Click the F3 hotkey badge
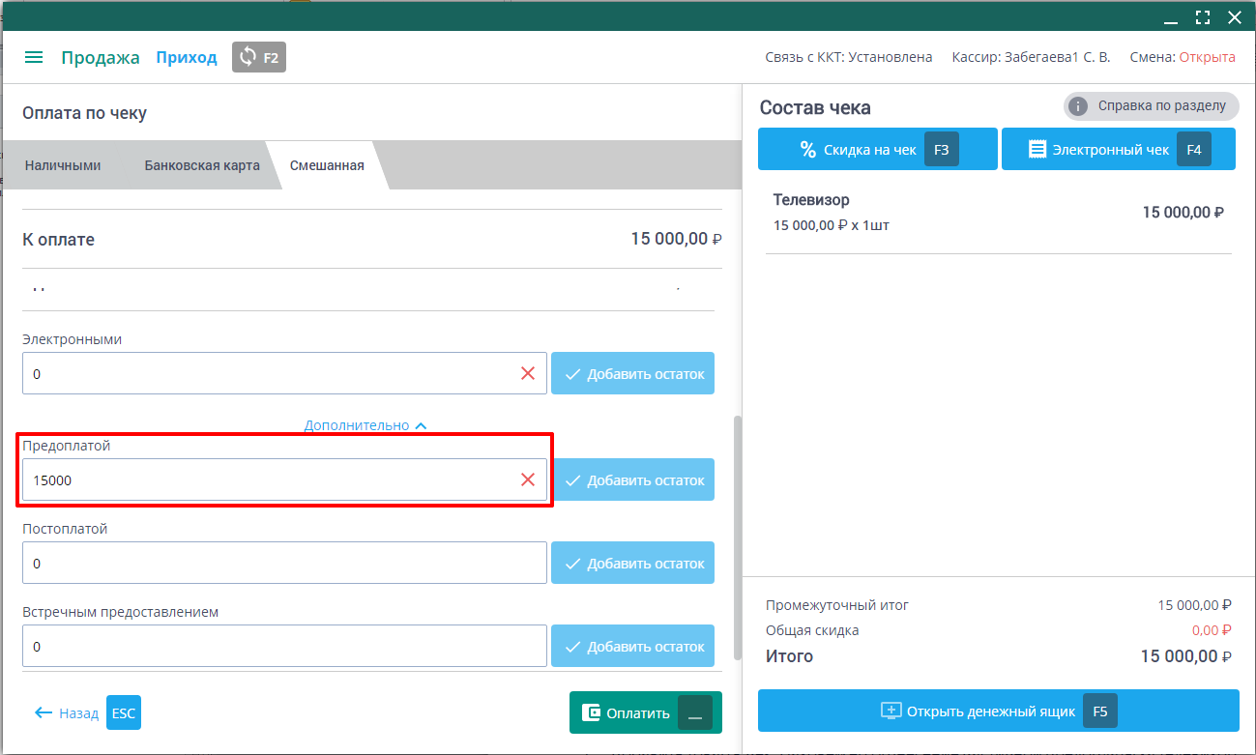 coord(942,150)
